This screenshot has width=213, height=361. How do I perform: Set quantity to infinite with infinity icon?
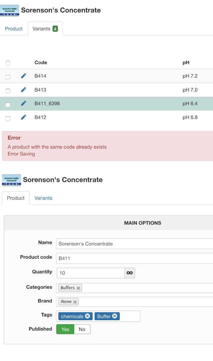(x=130, y=273)
